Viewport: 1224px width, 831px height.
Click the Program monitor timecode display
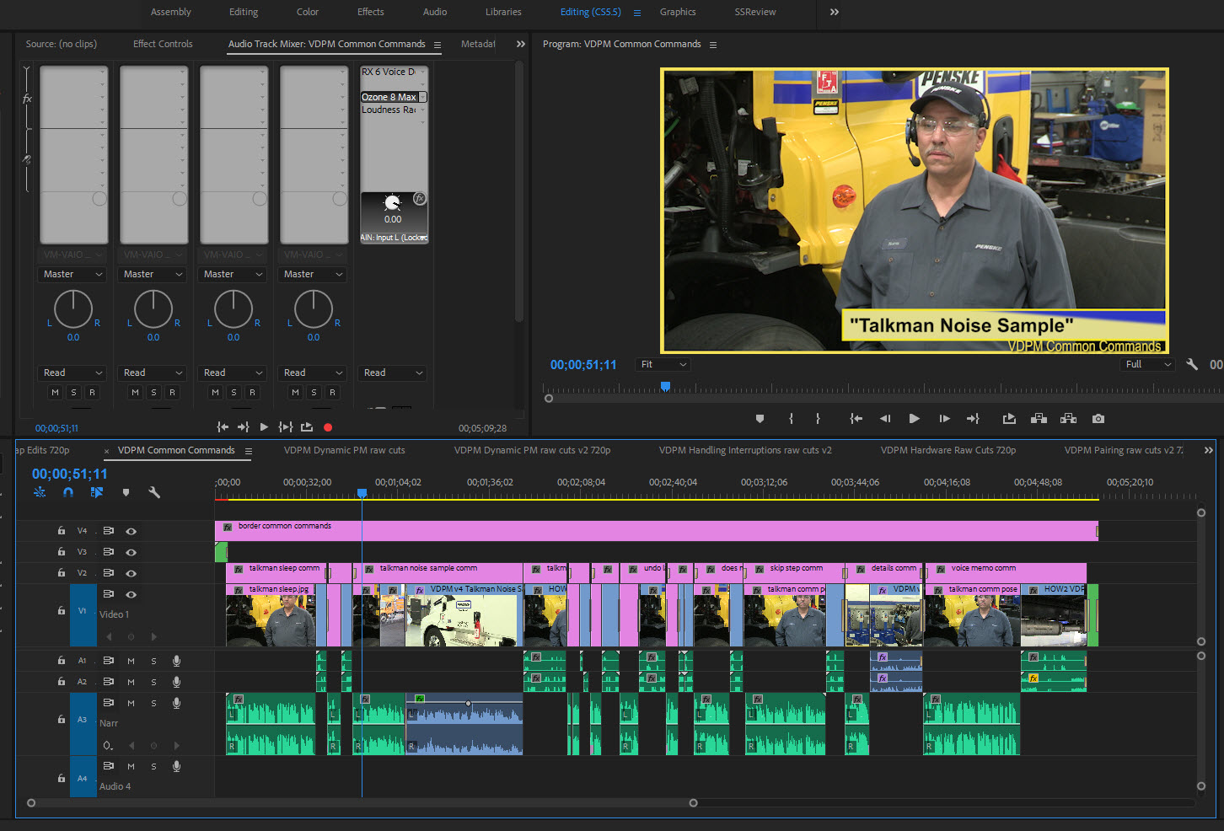click(x=583, y=365)
